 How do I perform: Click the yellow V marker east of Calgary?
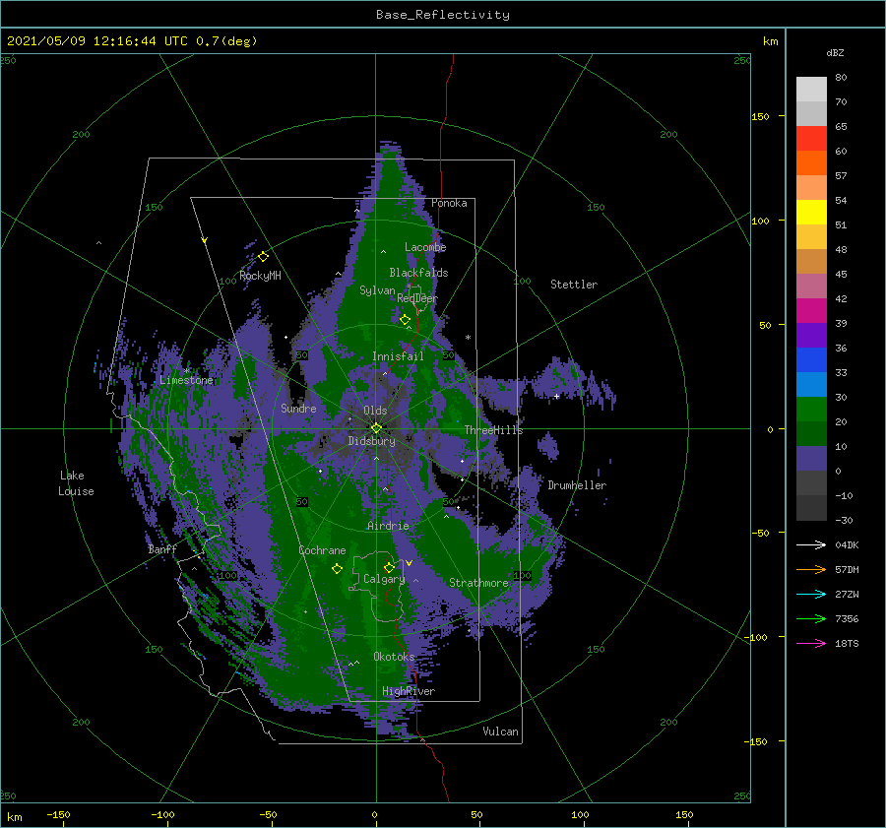[x=409, y=563]
